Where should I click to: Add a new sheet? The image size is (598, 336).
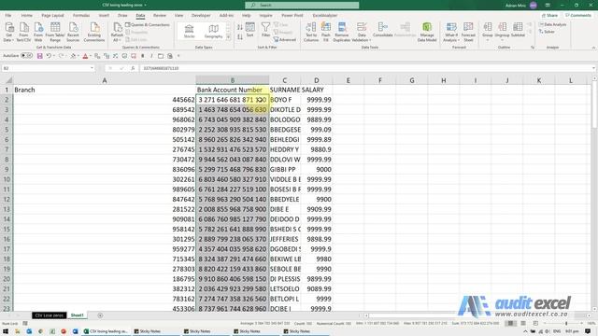tap(100, 315)
